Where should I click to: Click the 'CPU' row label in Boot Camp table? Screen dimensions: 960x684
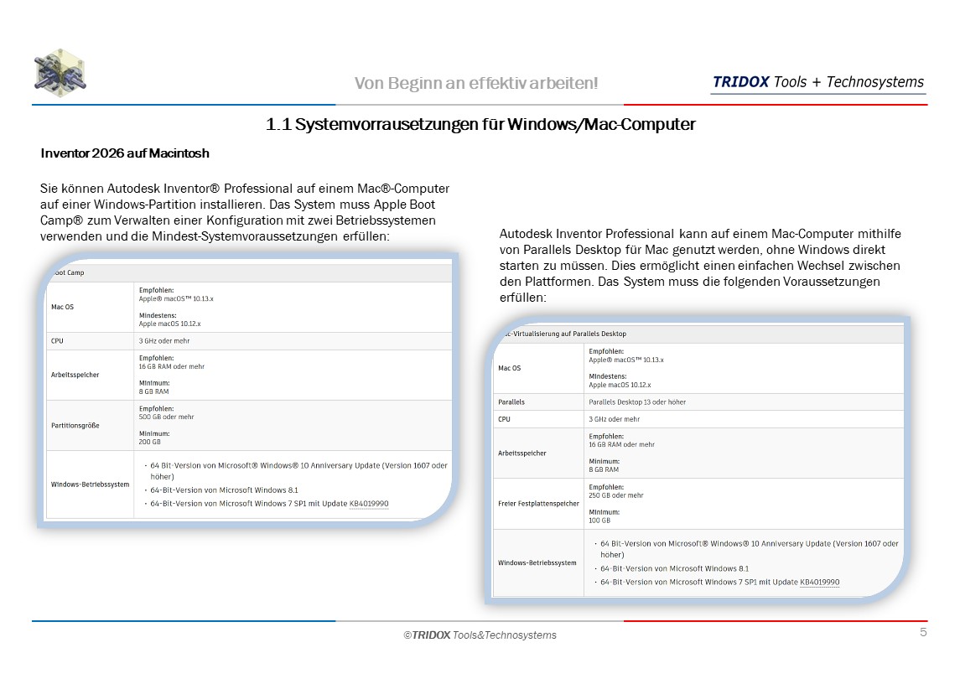(57, 341)
